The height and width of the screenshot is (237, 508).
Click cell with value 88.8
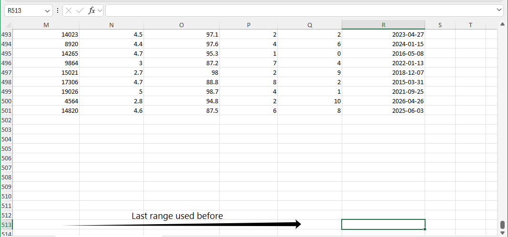(x=182, y=82)
